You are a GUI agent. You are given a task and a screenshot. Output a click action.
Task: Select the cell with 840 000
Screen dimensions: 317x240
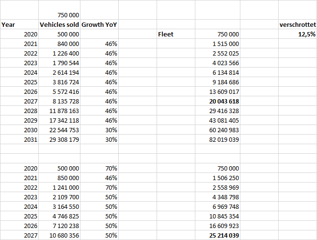pyautogui.click(x=59, y=44)
